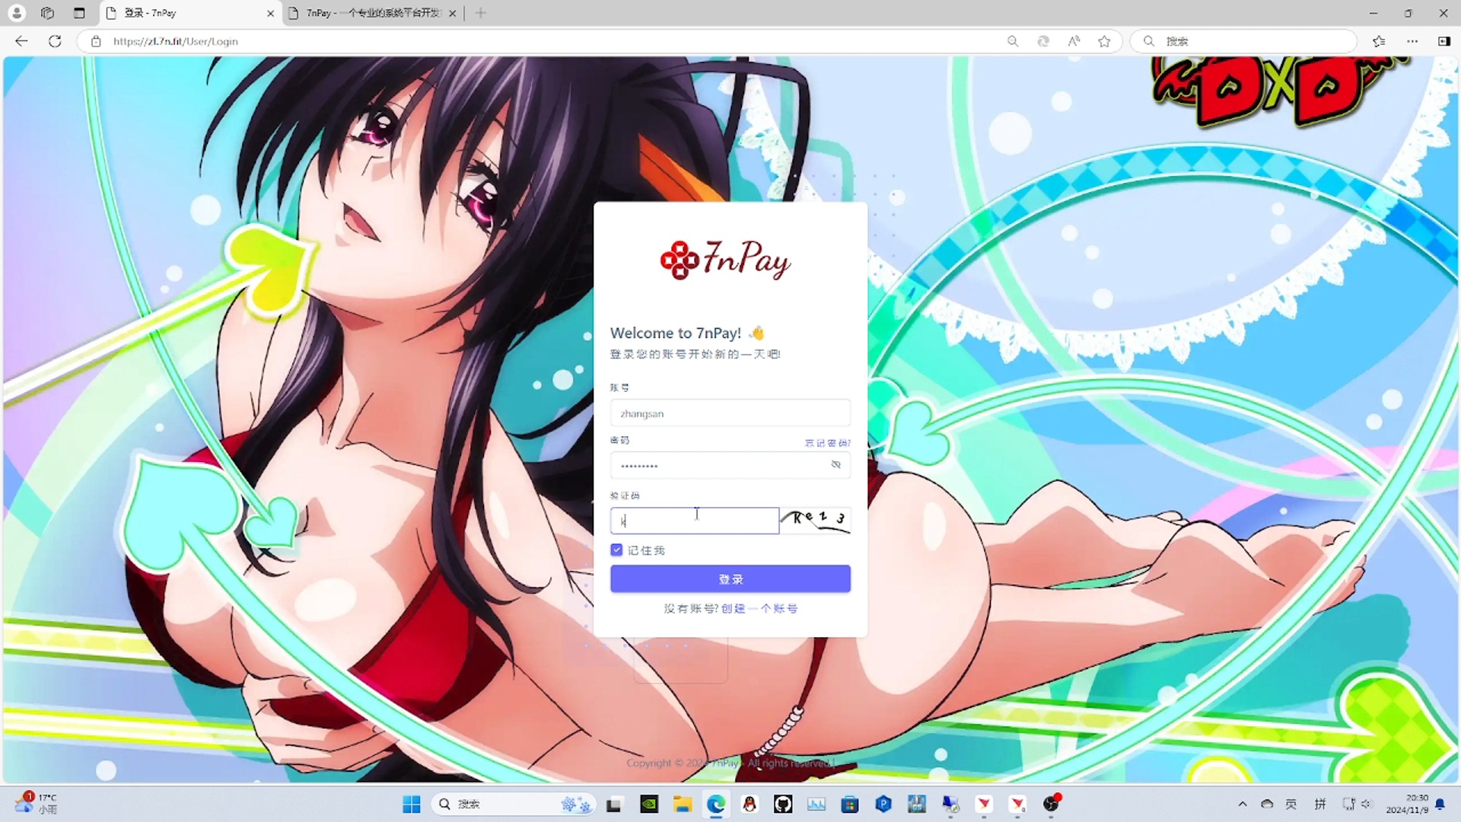Open the 创建一个账号 create account link
Screen dimensions: 1461x822
(x=759, y=608)
